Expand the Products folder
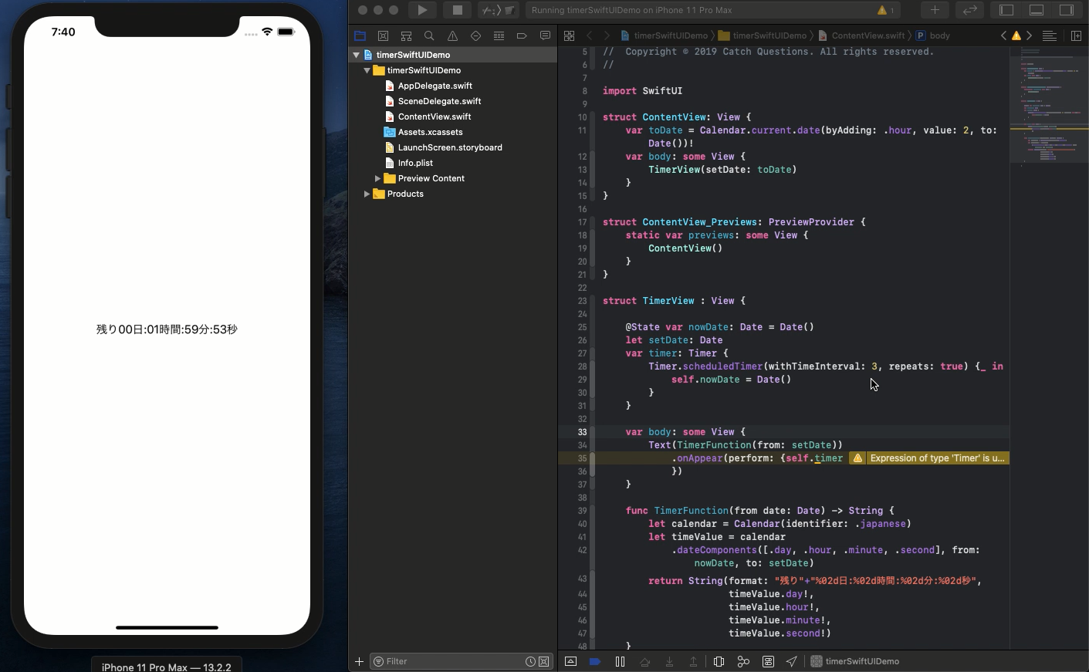Image resolution: width=1089 pixels, height=672 pixels. 367,194
